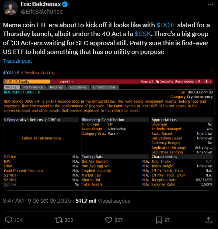Switch to the Holdings tab
Viewport: 218px width, 229px height.
pyautogui.click(x=56, y=87)
